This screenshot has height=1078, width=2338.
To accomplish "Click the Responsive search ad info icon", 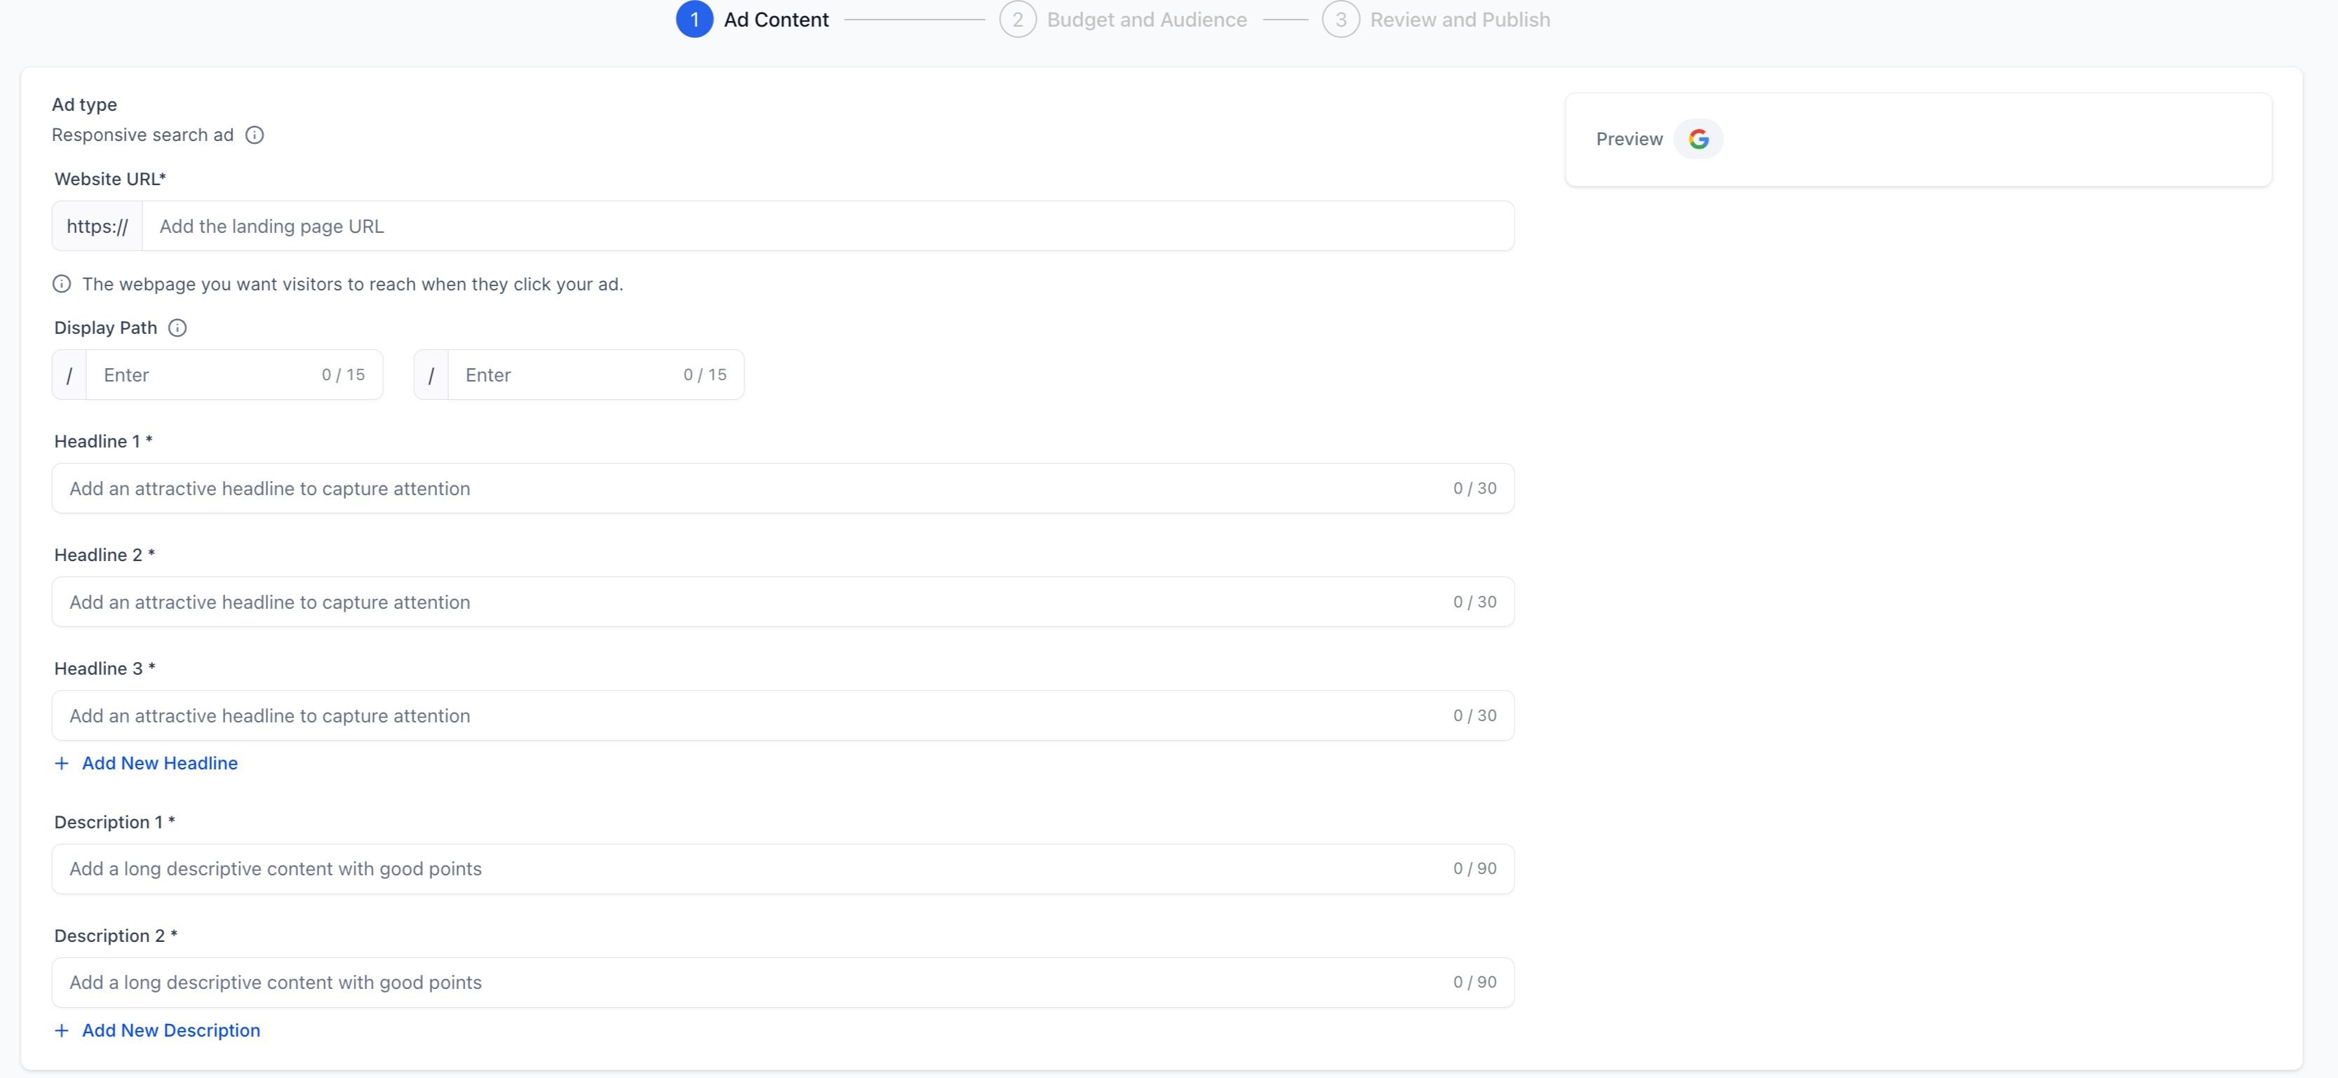I will [x=255, y=135].
